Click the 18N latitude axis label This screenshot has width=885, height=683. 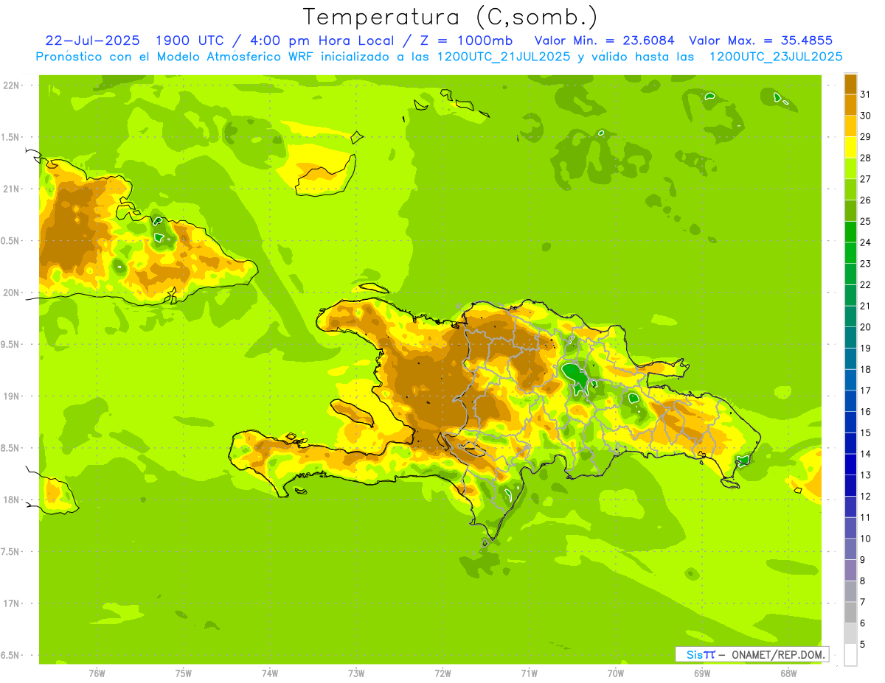tap(12, 500)
